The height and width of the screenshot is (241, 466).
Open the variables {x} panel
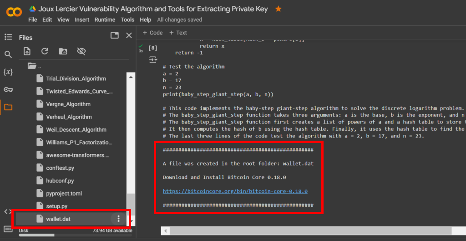pyautogui.click(x=8, y=72)
